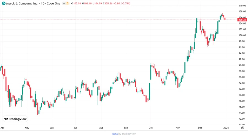
Task: Click the 'Cboe One' exchange label
Action: (53, 3)
